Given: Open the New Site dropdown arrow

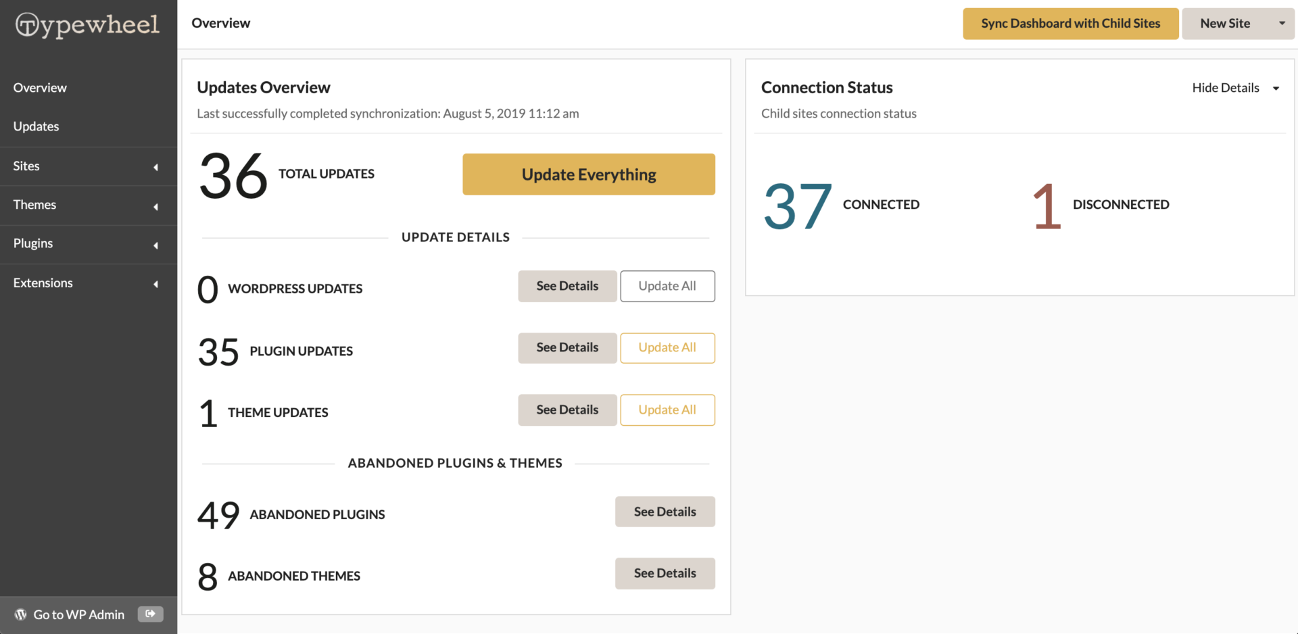Looking at the screenshot, I should click(x=1282, y=24).
